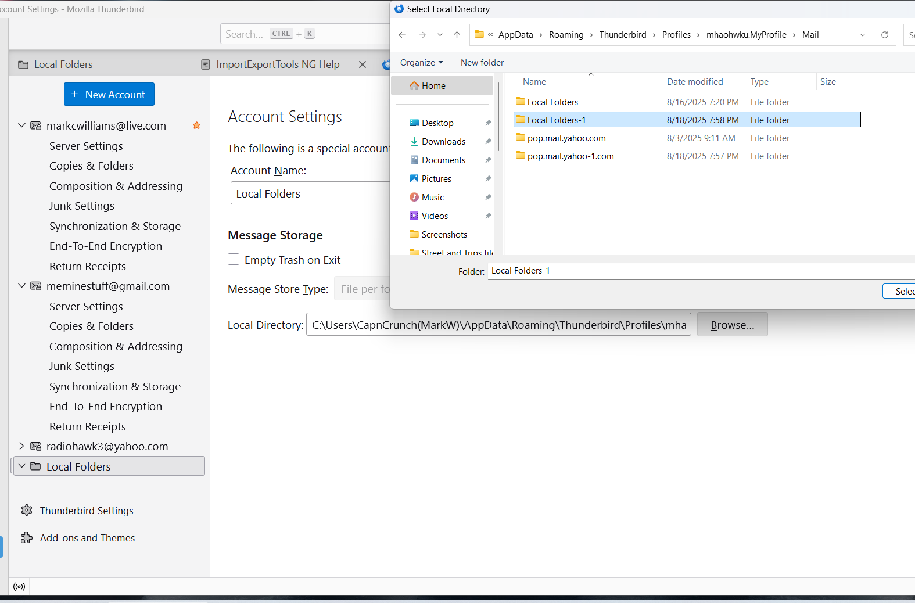Click the New Account button
Image resolution: width=915 pixels, height=603 pixels.
[109, 94]
